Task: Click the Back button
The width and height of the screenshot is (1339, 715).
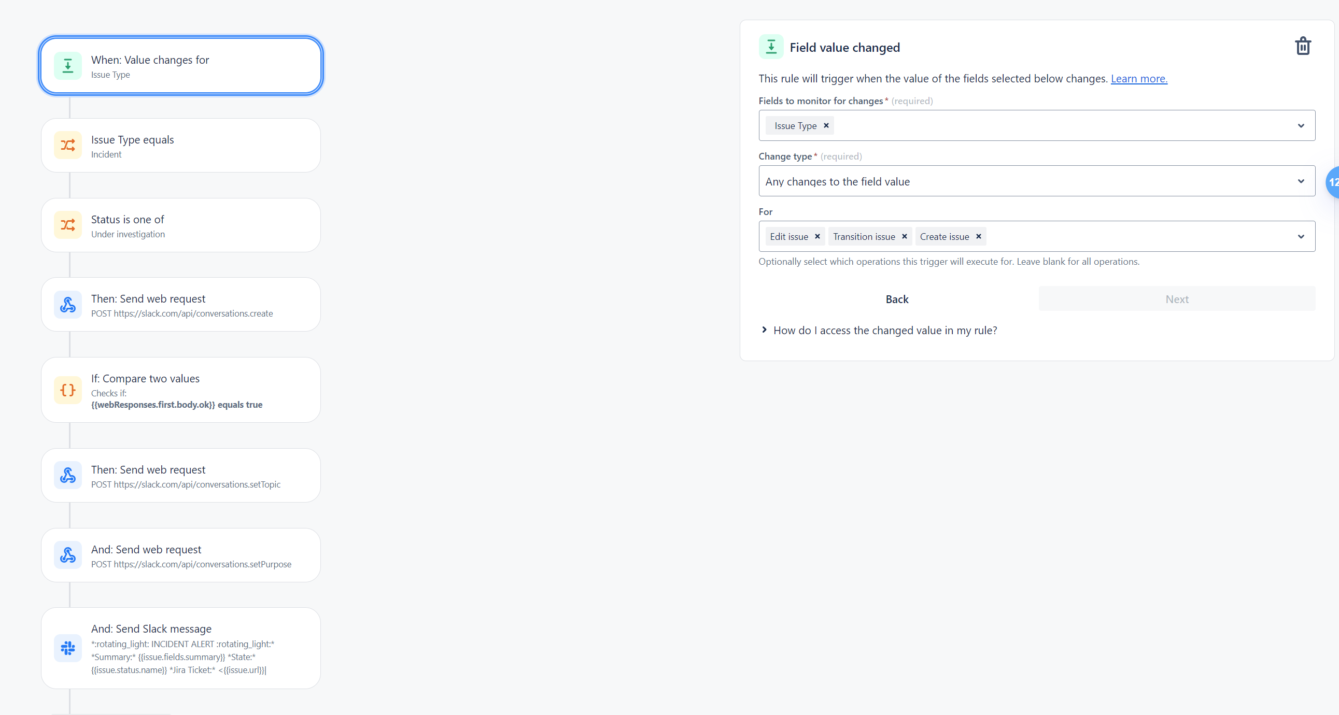Action: tap(897, 299)
